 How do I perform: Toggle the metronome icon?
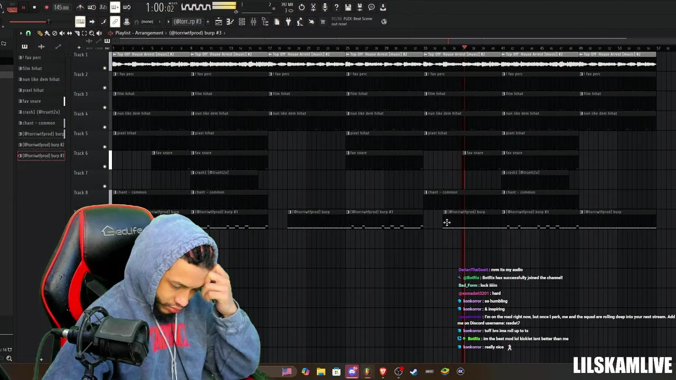(80, 7)
